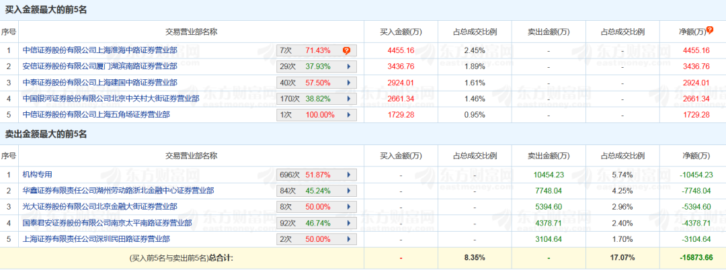Click arrow icon in 8次 46.15% badge
The image size is (726, 270).
348,207
